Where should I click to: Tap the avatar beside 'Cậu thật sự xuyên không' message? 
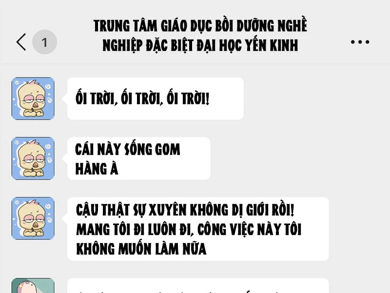(x=33, y=218)
